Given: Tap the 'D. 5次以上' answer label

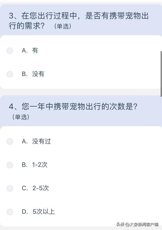Looking at the screenshot, I should coord(38,212).
